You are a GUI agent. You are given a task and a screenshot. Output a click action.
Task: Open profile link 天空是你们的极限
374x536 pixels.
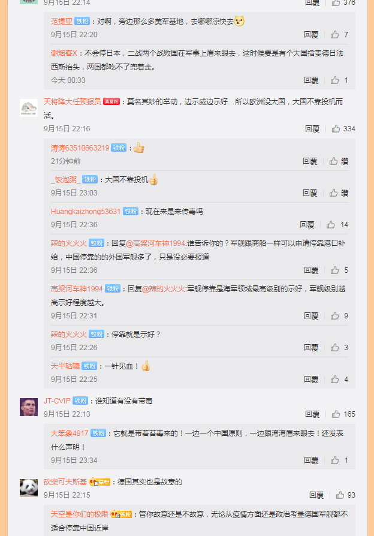point(79,514)
